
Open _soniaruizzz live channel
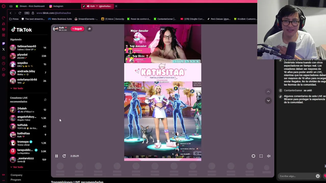pos(28,160)
